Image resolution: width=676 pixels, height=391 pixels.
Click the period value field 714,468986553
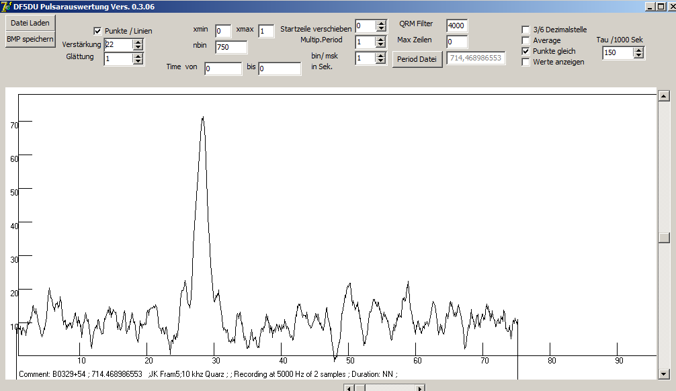coord(476,58)
